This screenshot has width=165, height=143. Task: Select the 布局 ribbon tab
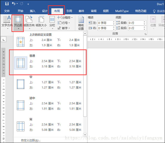pos(57,11)
